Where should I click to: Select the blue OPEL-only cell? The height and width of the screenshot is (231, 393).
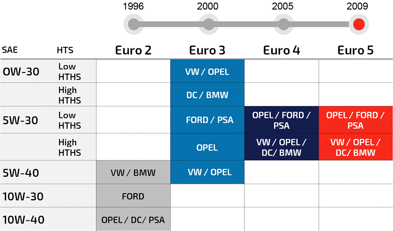tap(207, 147)
